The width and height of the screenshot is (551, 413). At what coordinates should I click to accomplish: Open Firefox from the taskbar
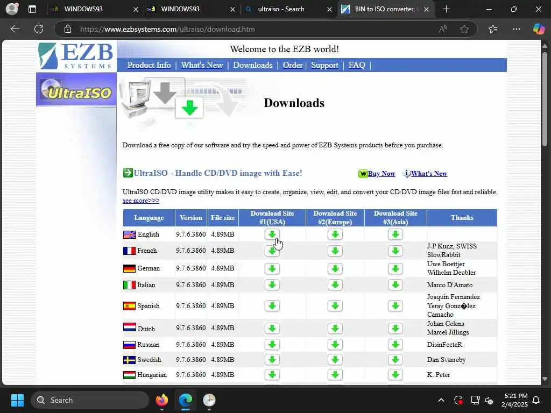161,400
